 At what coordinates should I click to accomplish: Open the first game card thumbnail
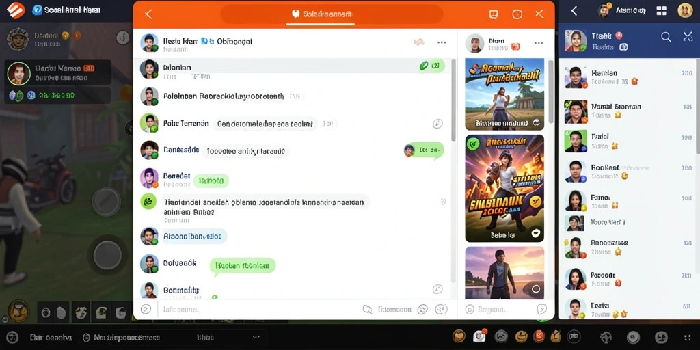point(504,94)
